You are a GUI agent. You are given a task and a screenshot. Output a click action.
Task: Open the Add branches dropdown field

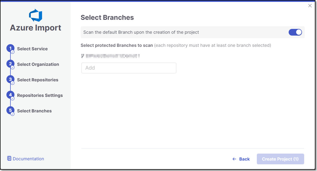click(129, 68)
